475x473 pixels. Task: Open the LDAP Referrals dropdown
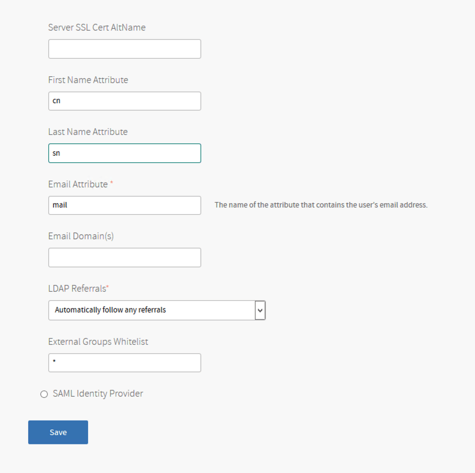coord(152,310)
